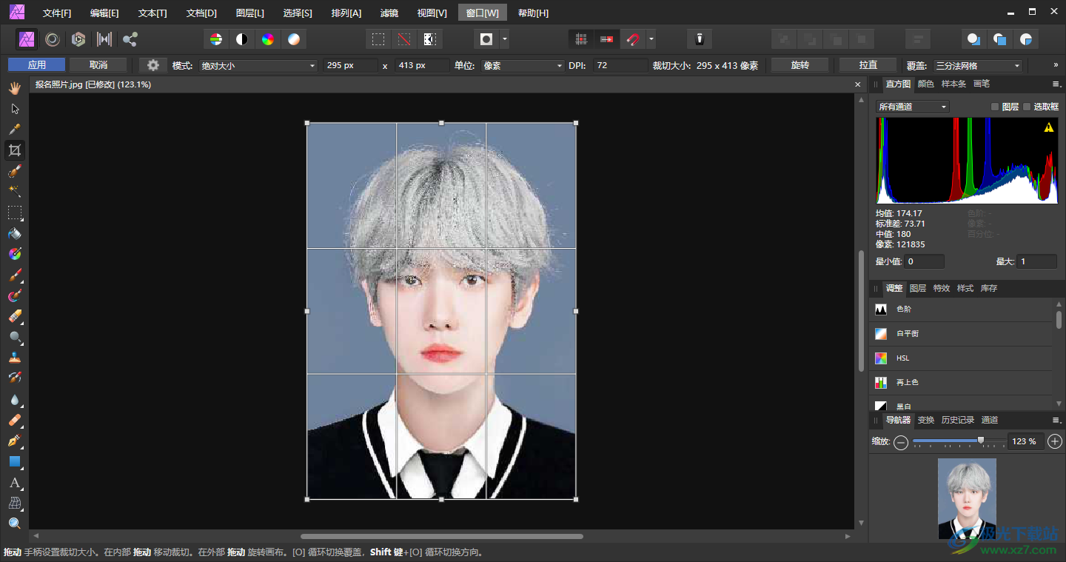Click the Deselect toolbar icon
Viewport: 1066px width, 562px height.
point(403,39)
